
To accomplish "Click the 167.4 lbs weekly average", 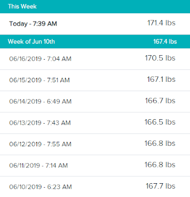I will tap(165, 41).
